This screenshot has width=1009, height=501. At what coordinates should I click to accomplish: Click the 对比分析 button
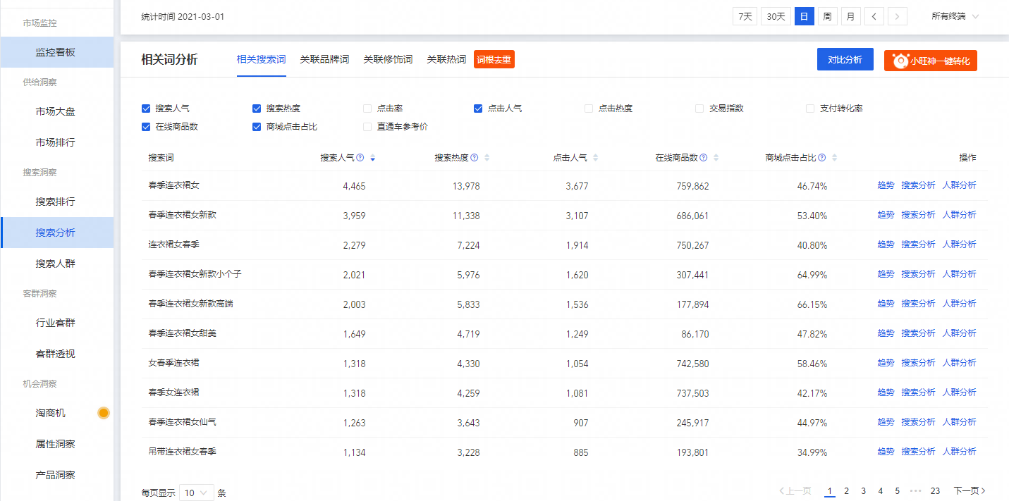[x=845, y=59]
